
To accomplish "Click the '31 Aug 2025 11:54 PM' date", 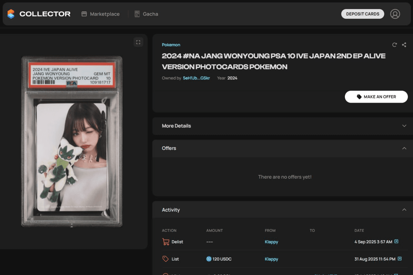I will point(375,259).
